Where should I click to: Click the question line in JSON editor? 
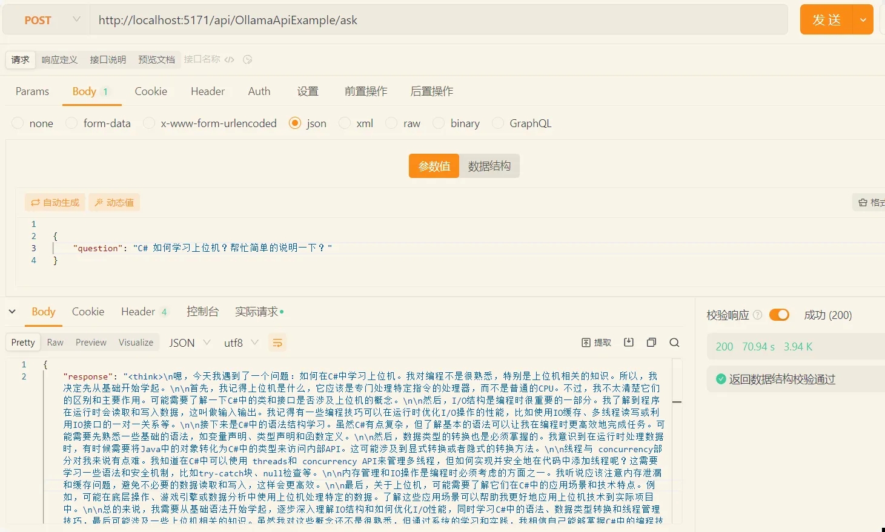click(202, 248)
